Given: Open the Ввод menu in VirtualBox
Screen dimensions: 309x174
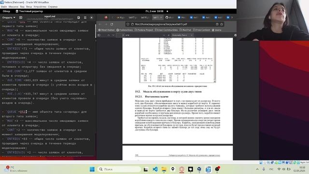Looking at the screenshot, I should pyautogui.click(x=29, y=7).
